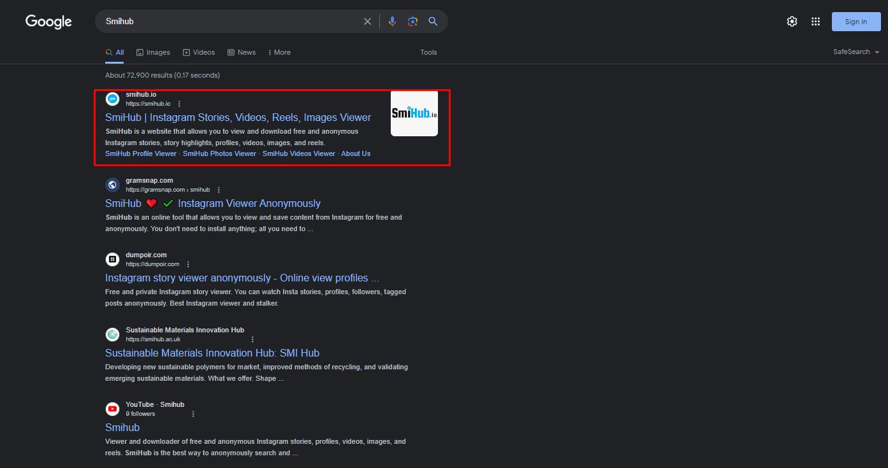Select the All results tab

click(115, 52)
